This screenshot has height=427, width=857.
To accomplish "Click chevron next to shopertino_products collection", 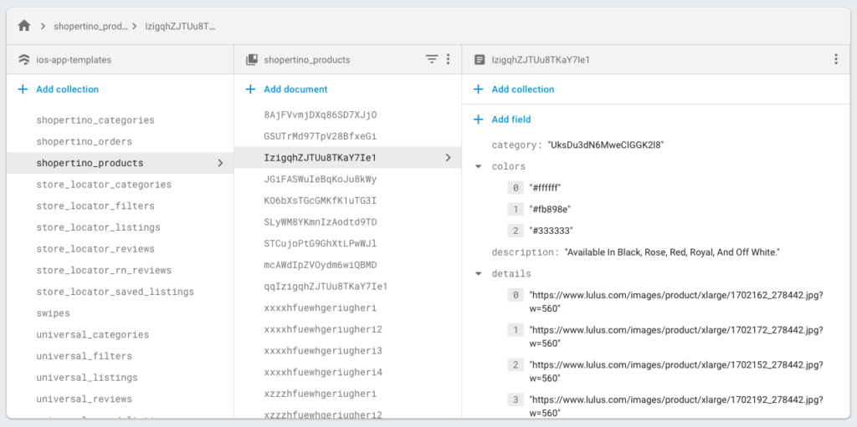I will point(220,163).
